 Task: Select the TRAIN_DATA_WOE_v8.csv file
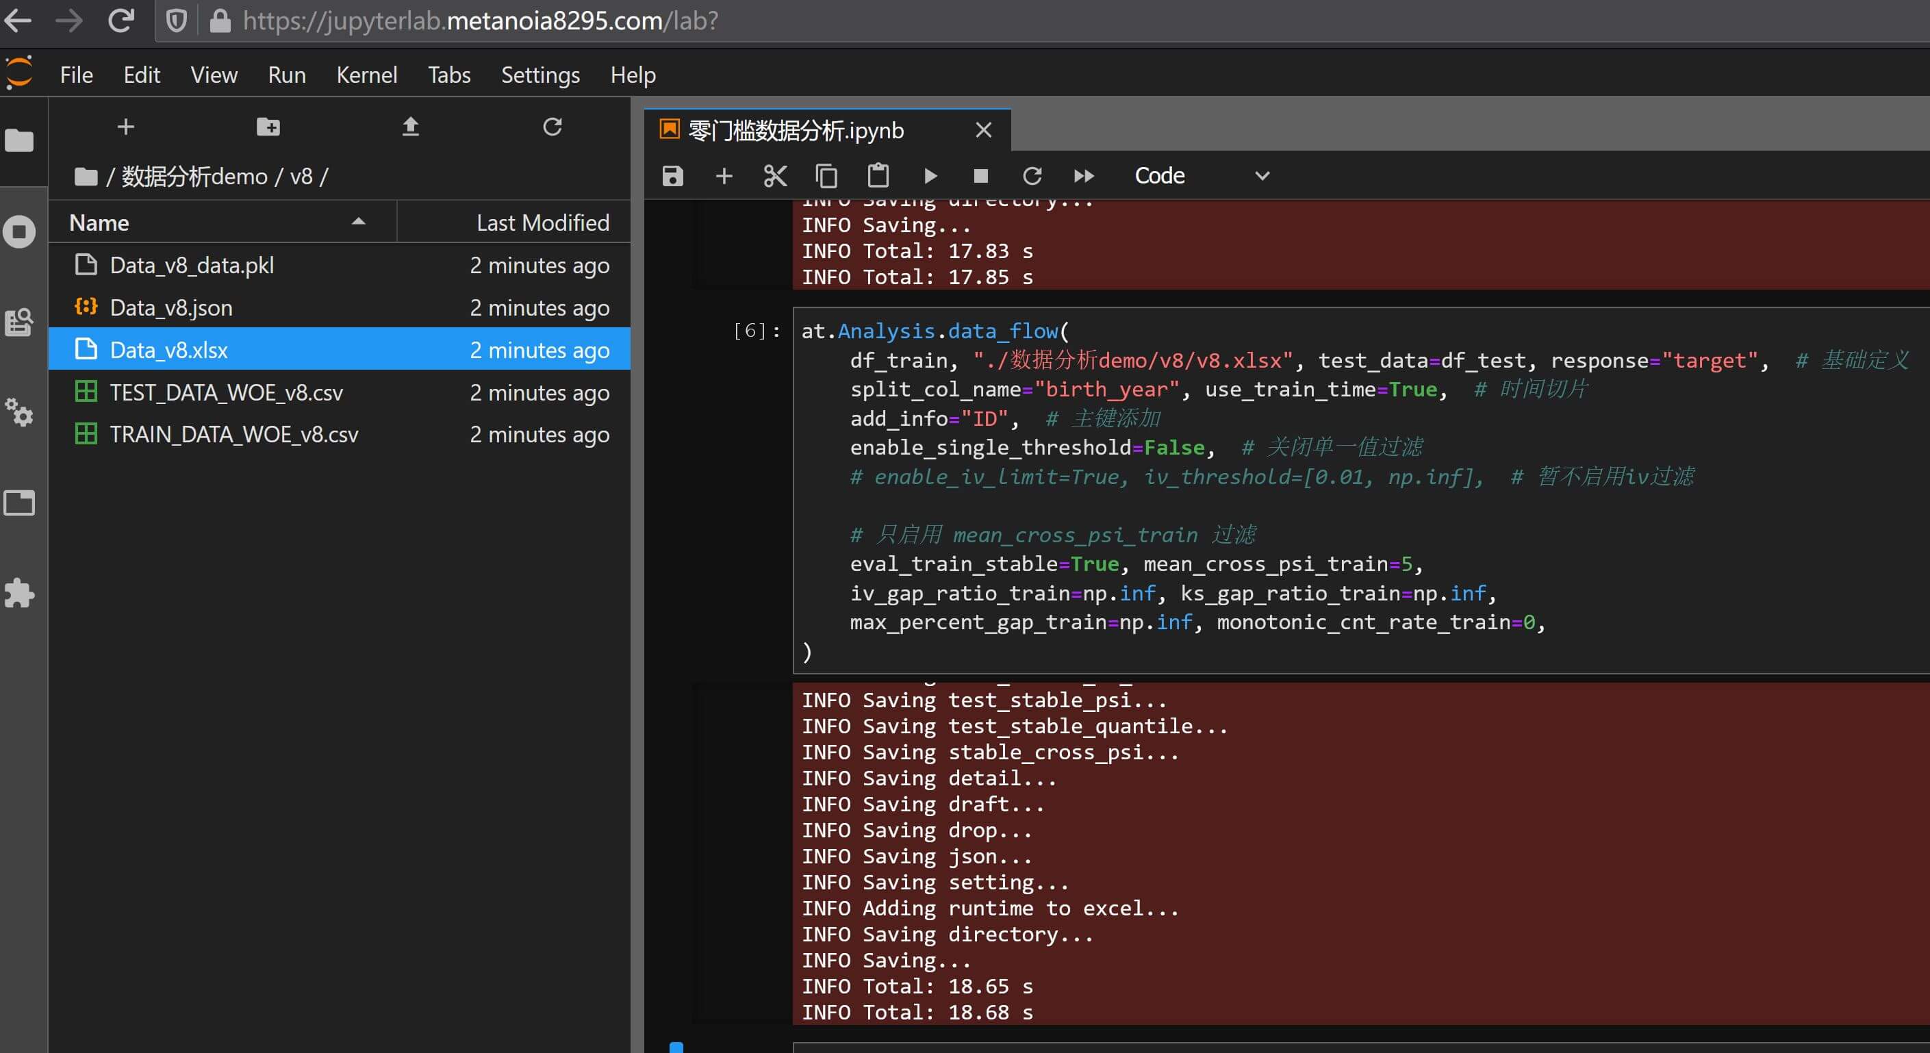(233, 435)
